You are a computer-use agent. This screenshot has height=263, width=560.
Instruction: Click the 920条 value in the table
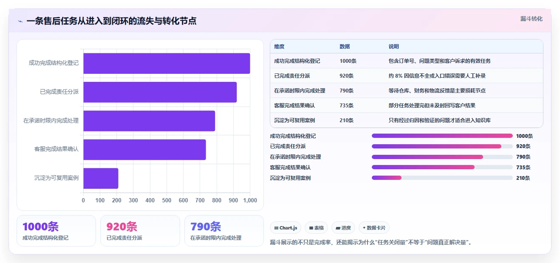coord(347,76)
